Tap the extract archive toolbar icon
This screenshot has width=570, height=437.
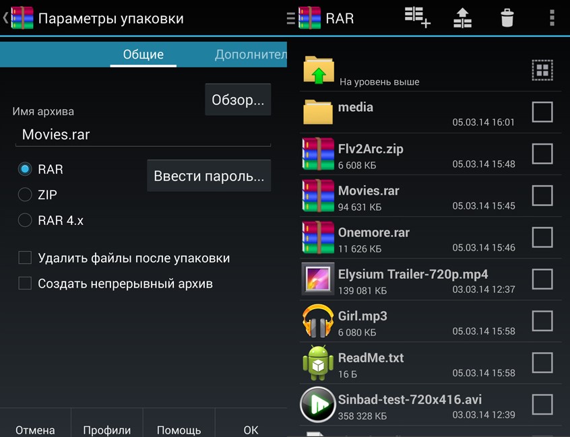[x=462, y=18]
